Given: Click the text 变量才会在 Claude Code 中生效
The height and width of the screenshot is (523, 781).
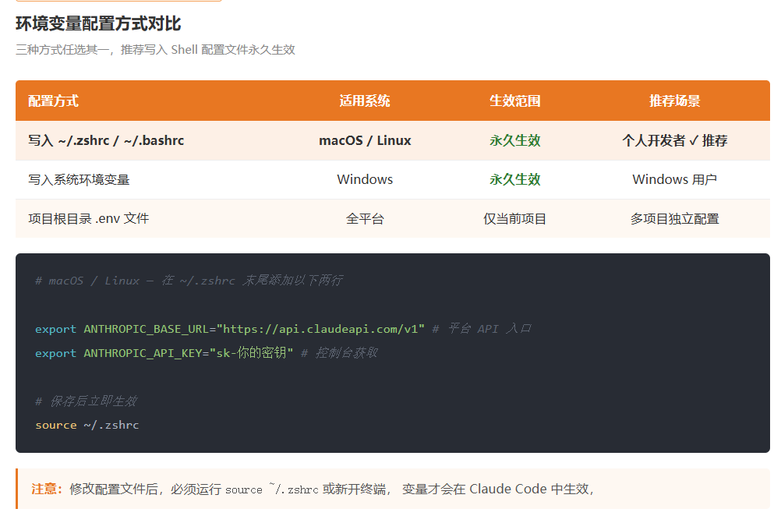Looking at the screenshot, I should (496, 489).
